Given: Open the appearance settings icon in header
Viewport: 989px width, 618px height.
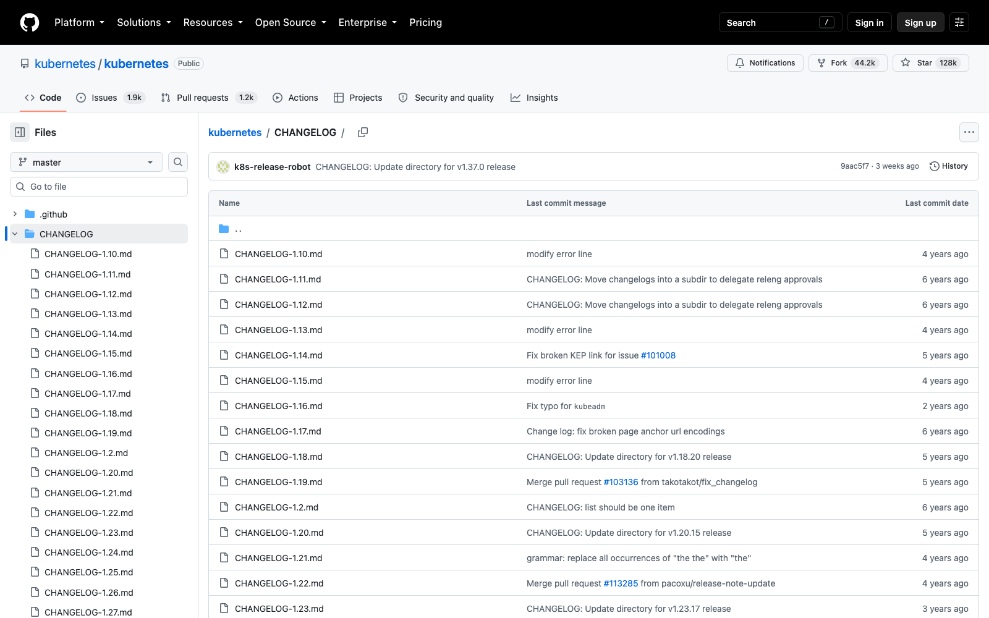Looking at the screenshot, I should (959, 22).
